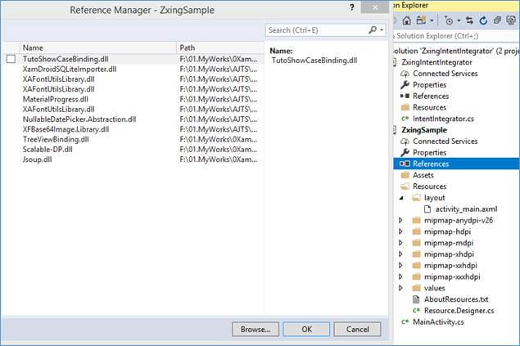The height and width of the screenshot is (346, 520).
Task: Click the mipmap-hdpi folder label
Action: (x=447, y=231)
